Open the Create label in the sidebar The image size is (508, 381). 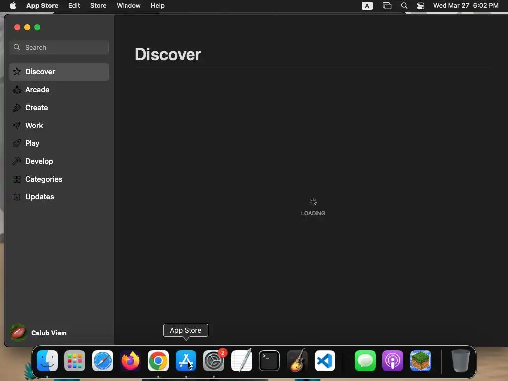(x=37, y=108)
